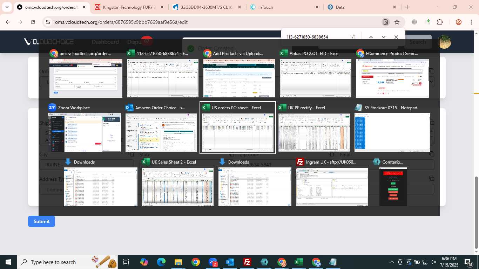Screen dimensions: 479x269
Task: Click the taskbar search box
Action: tap(68, 262)
